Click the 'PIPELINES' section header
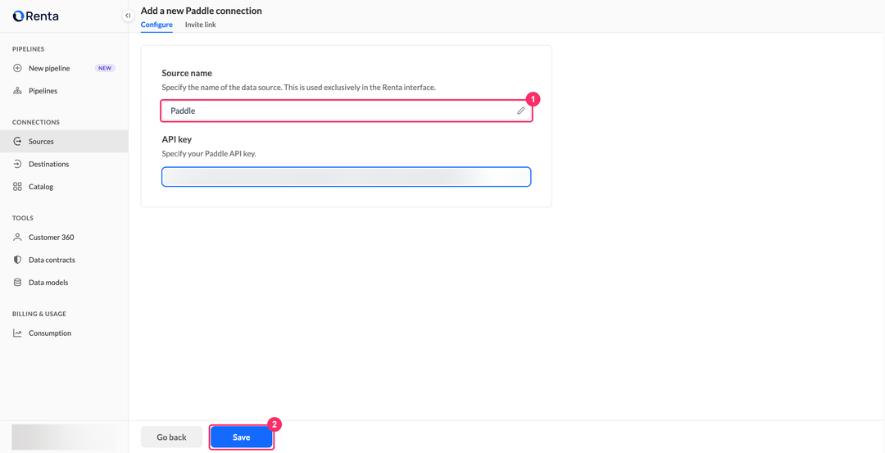Image resolution: width=885 pixels, height=453 pixels. [x=28, y=49]
